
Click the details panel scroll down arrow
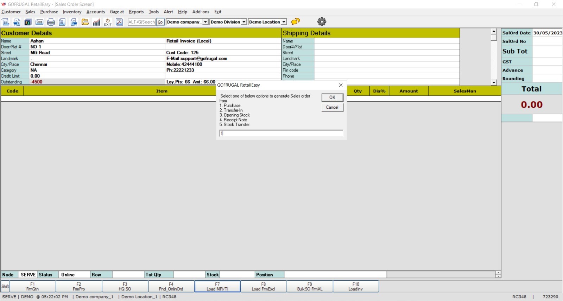[494, 82]
